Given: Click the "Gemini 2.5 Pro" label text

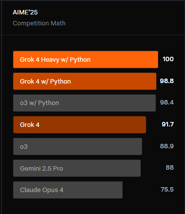Looking at the screenshot, I should pyautogui.click(x=41, y=169).
